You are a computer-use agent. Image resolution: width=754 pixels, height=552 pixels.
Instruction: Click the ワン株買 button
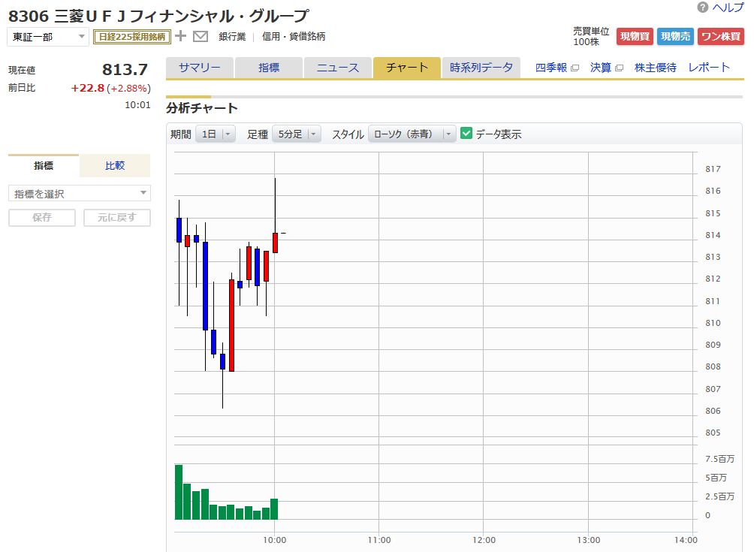point(721,37)
